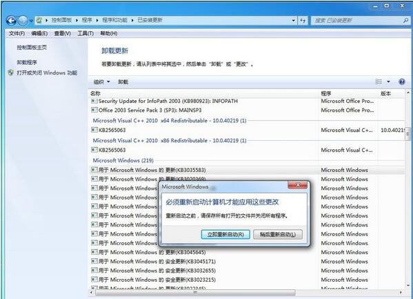This screenshot has width=413, height=299.
Task: Select security update KB3045171 row
Action: click(x=248, y=262)
